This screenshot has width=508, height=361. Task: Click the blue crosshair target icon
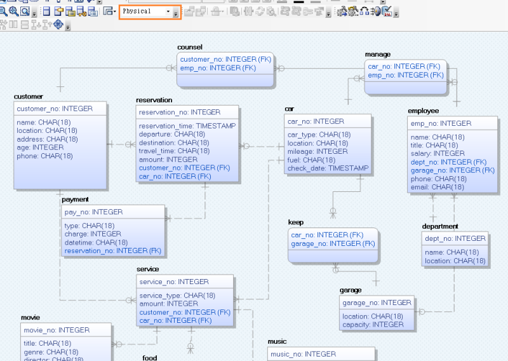(x=58, y=25)
